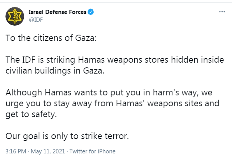Image resolution: width=232 pixels, height=160 pixels.
Task: Click the text "civilian buildings in Gaza."
Action: coord(55,70)
